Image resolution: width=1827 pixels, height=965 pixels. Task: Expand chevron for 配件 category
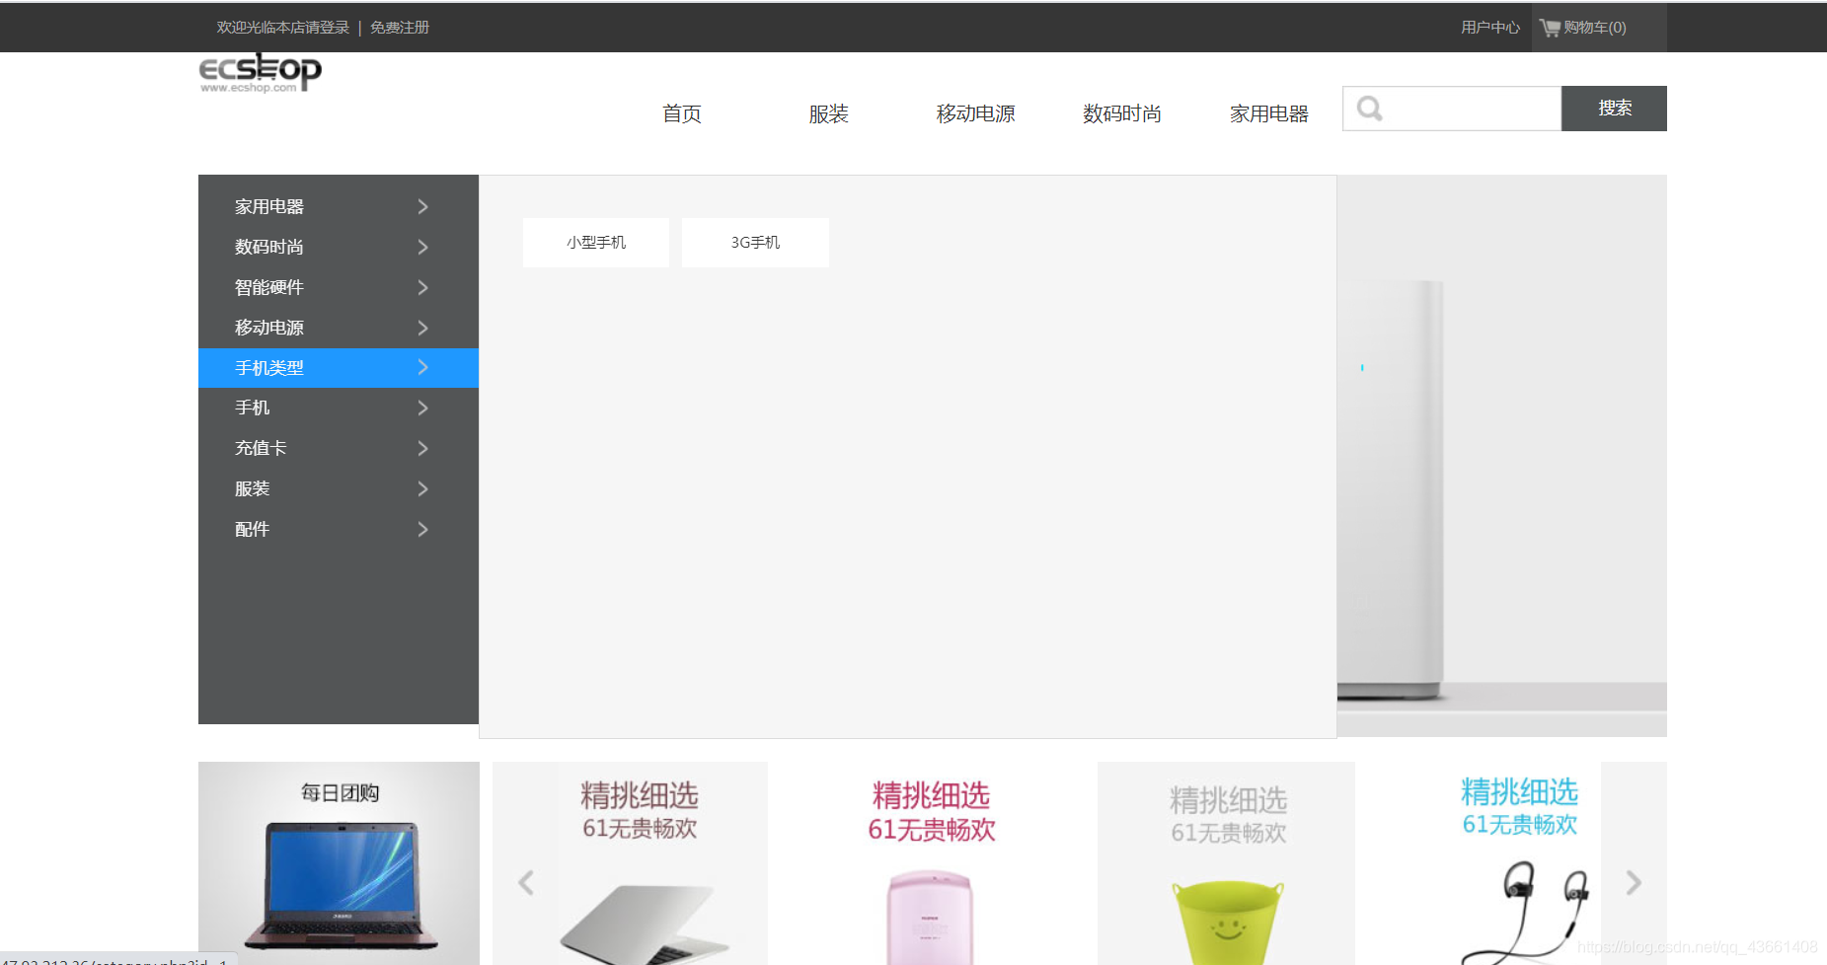(x=422, y=529)
